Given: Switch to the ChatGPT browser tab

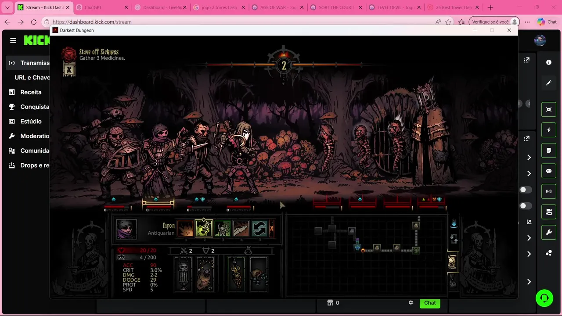Looking at the screenshot, I should pos(102,7).
